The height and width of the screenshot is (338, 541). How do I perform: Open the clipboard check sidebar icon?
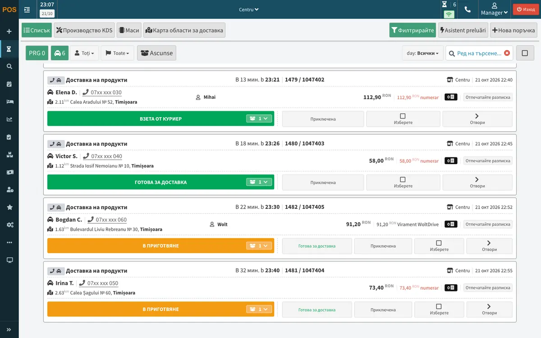(x=9, y=137)
